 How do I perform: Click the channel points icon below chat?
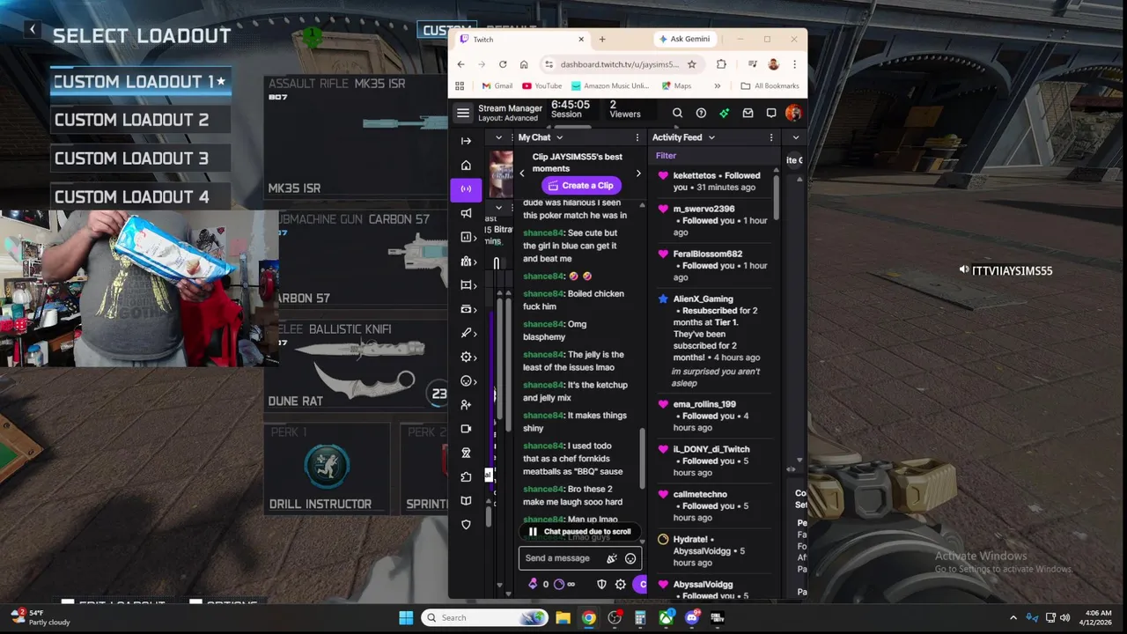pos(558,584)
